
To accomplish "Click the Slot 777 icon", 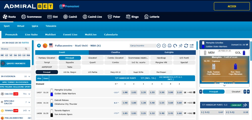I will (x=49, y=17).
